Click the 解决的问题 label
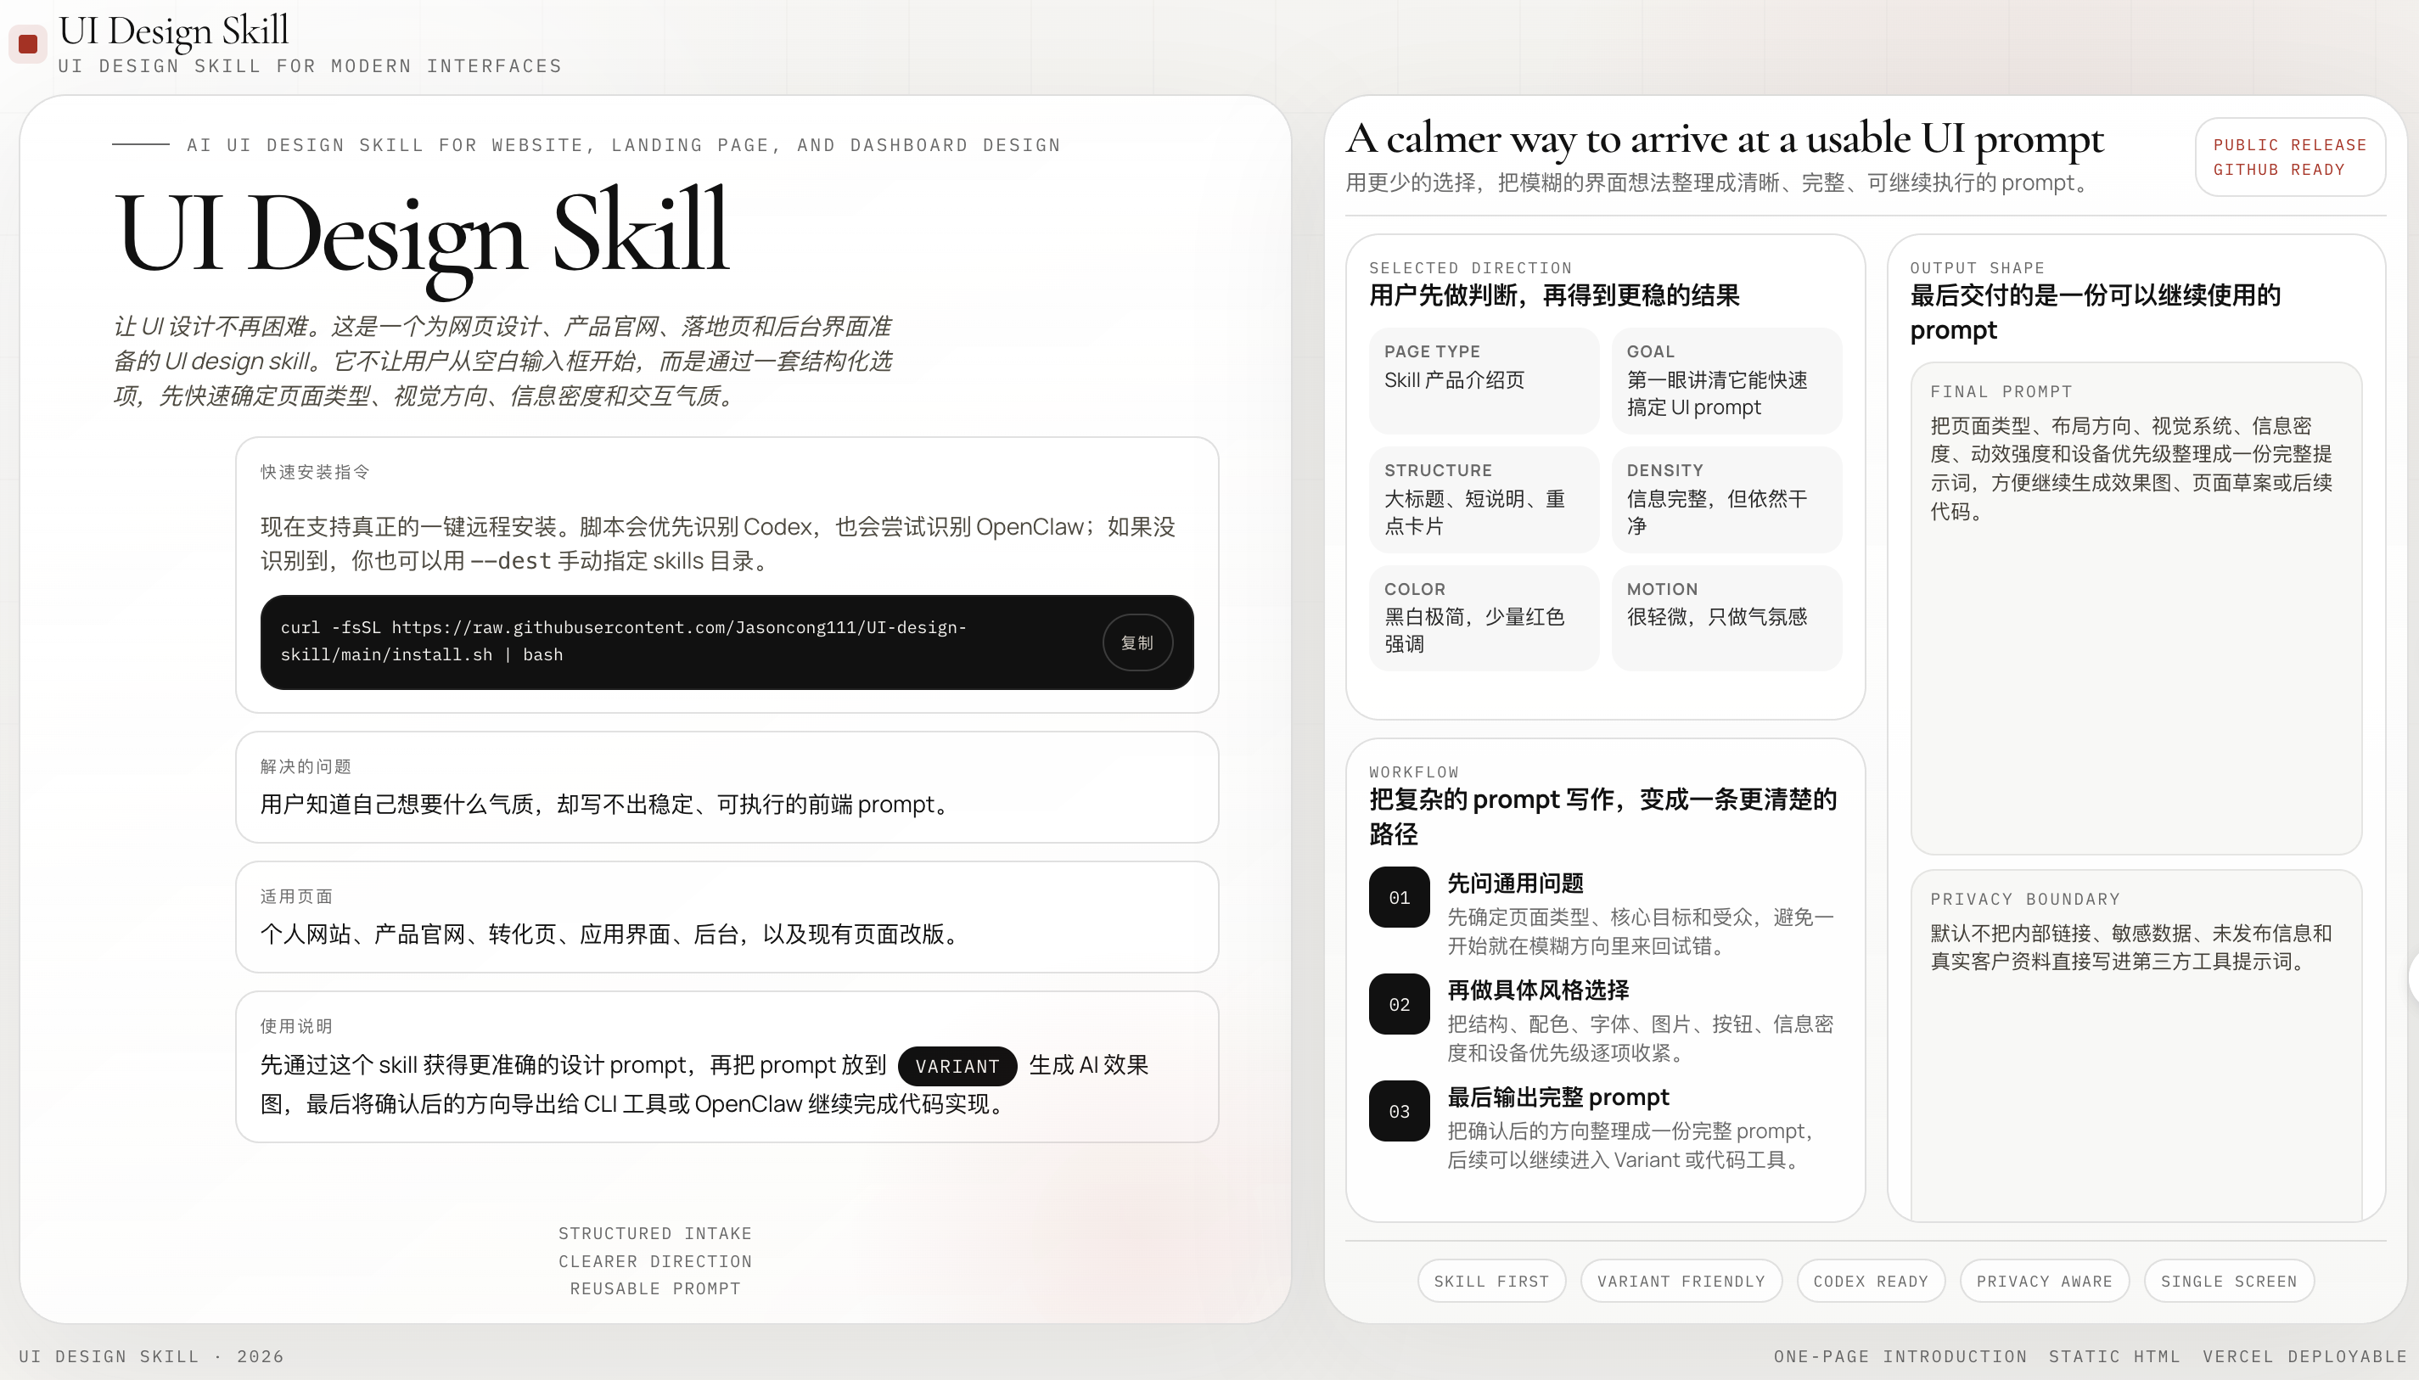2419x1380 pixels. click(x=306, y=766)
